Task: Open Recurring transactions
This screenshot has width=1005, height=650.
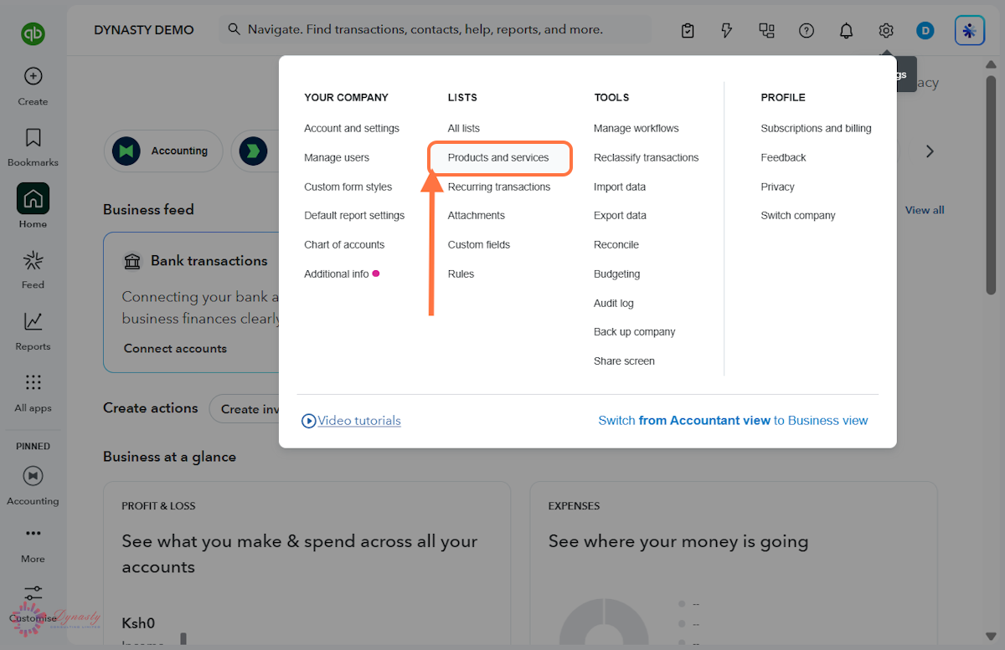Action: (499, 187)
